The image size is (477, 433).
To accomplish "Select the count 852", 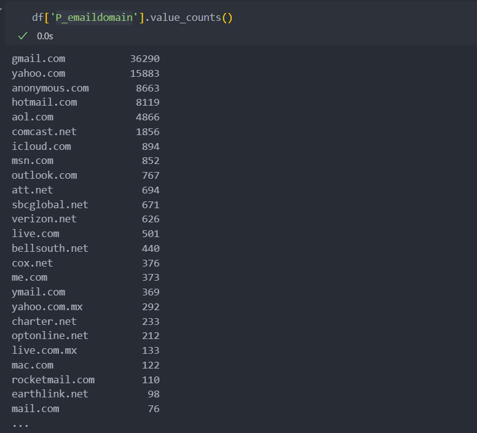I will coord(151,161).
